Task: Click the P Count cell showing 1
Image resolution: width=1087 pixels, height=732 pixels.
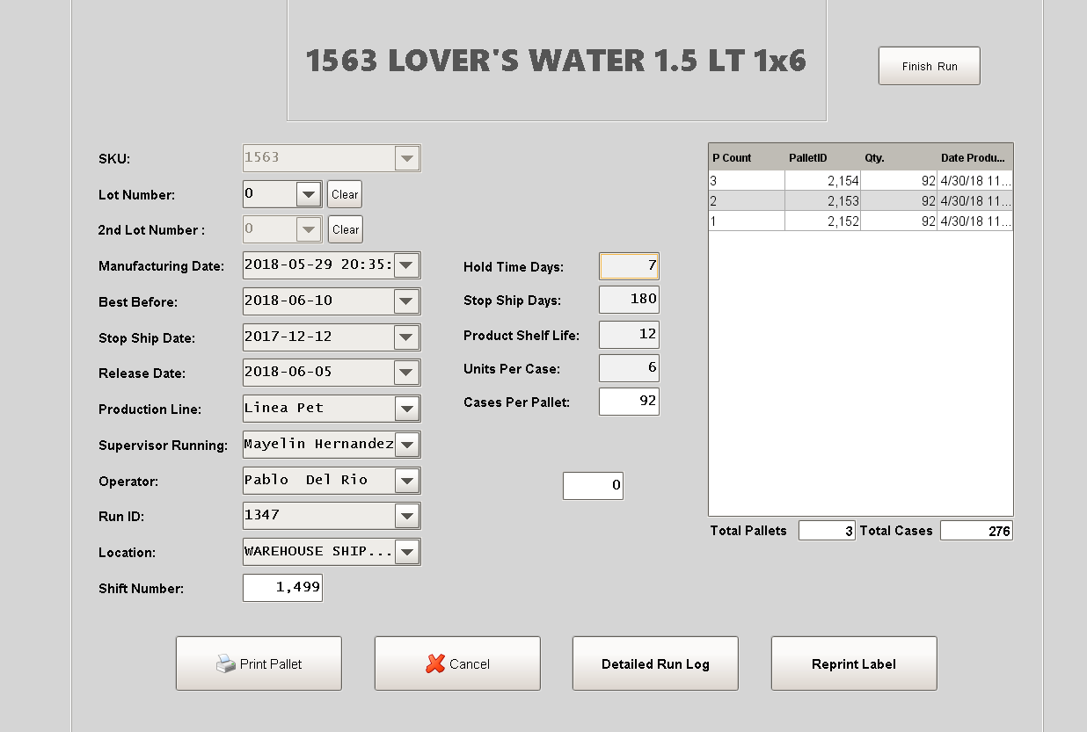Action: pos(747,221)
